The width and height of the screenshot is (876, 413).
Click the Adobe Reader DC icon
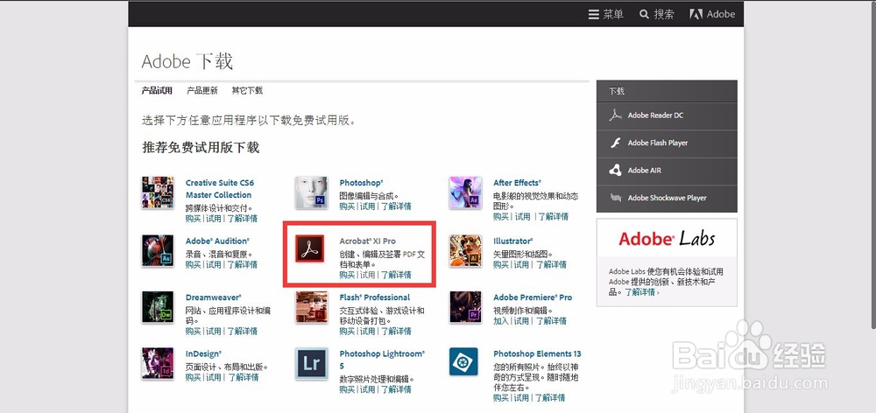615,115
